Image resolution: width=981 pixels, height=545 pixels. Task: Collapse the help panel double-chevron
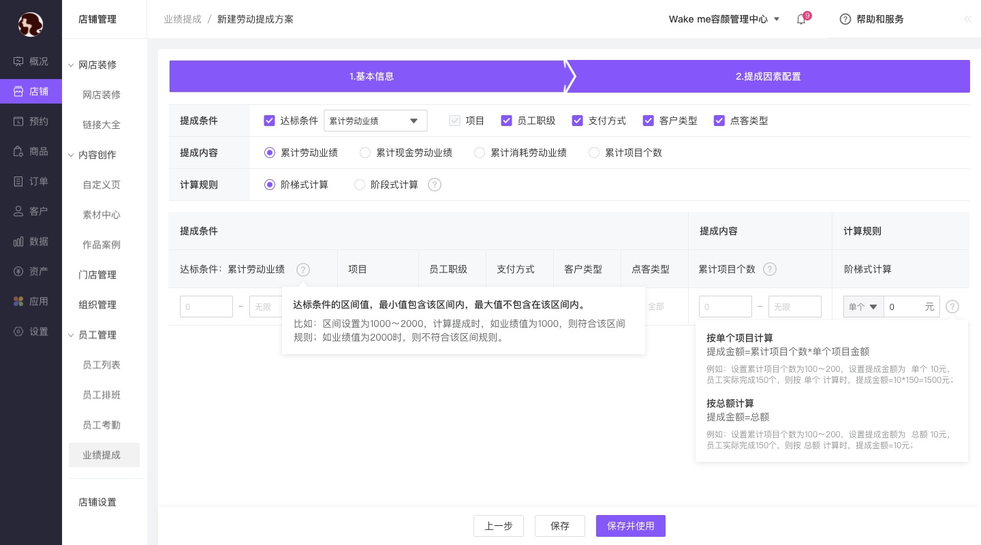967,19
